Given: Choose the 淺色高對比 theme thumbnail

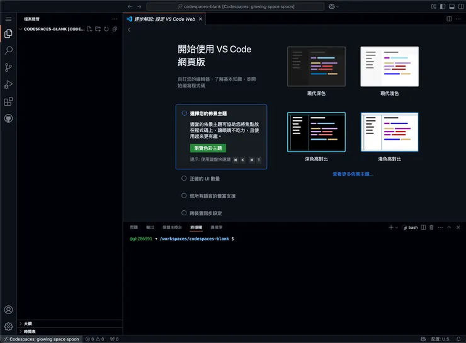Looking at the screenshot, I should click(389, 132).
